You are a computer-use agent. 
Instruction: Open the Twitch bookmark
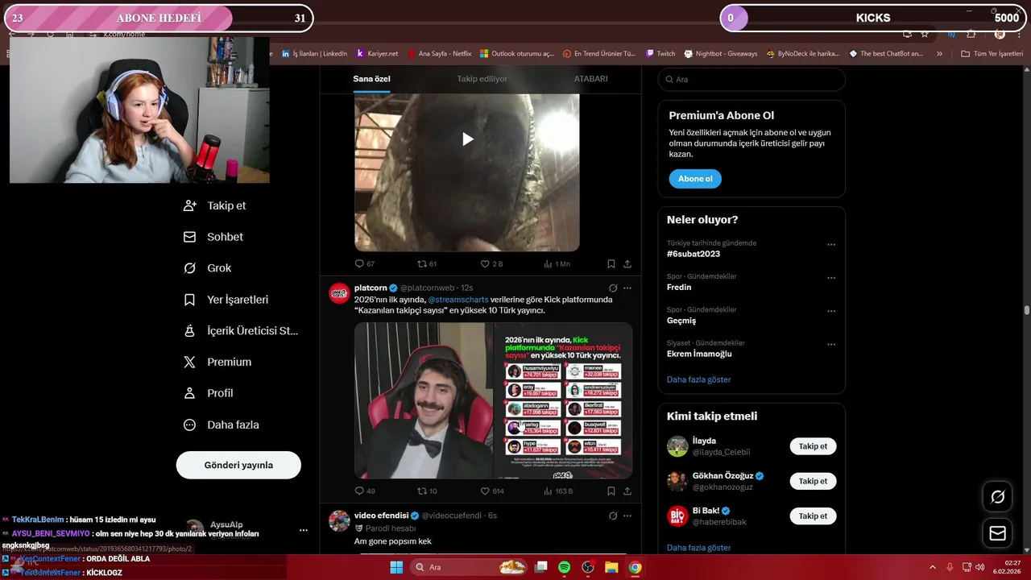click(x=660, y=54)
